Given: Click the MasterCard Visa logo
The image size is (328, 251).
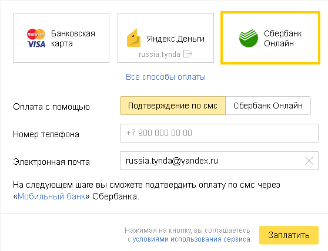Looking at the screenshot, I should pos(36,38).
